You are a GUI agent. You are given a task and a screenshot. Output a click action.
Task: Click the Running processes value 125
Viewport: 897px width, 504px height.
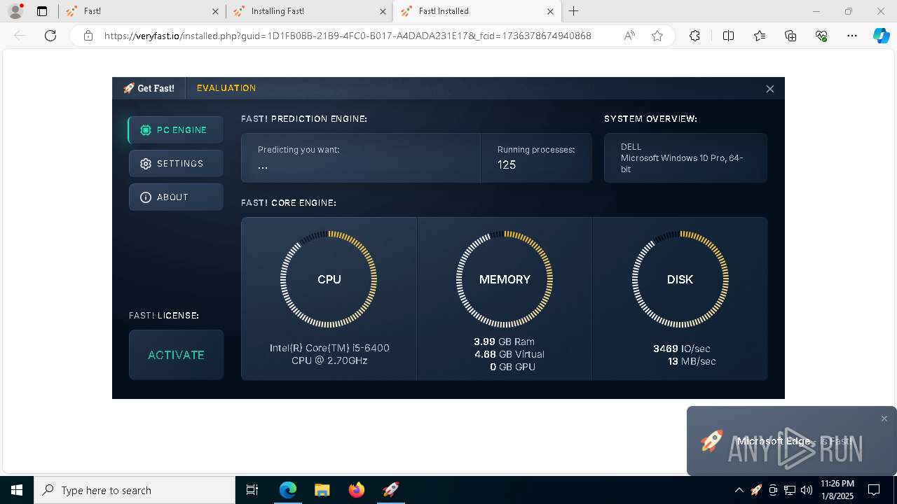(507, 164)
